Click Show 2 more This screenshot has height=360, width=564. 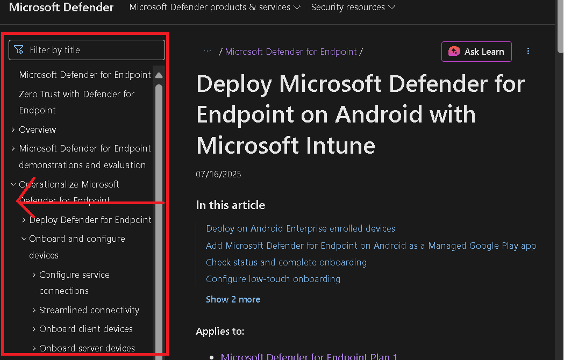(233, 299)
